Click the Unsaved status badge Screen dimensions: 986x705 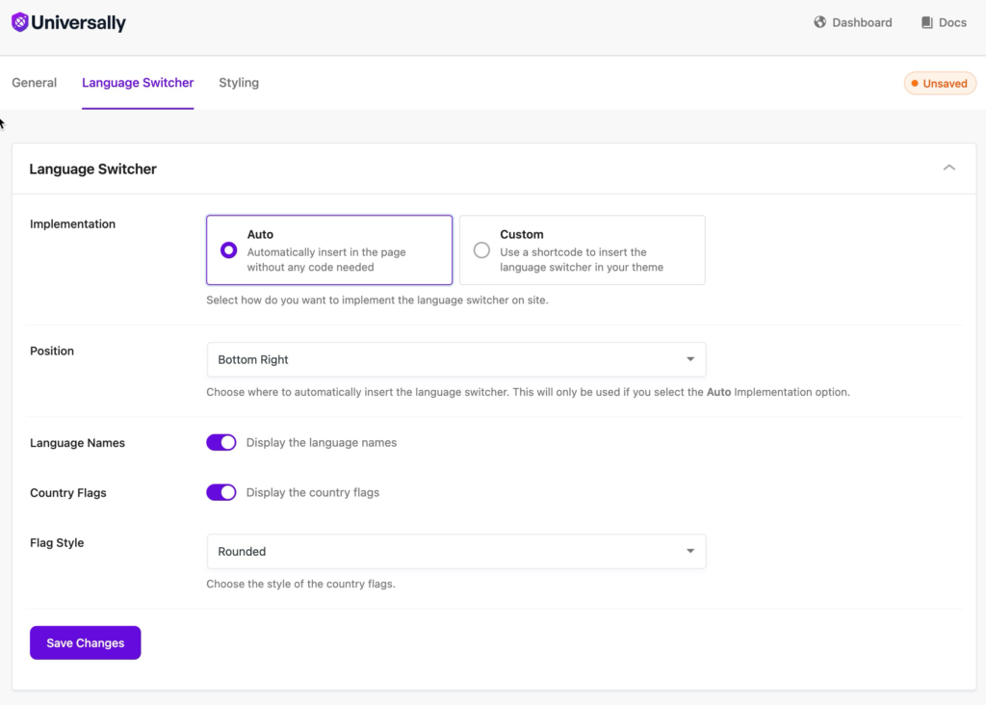940,84
